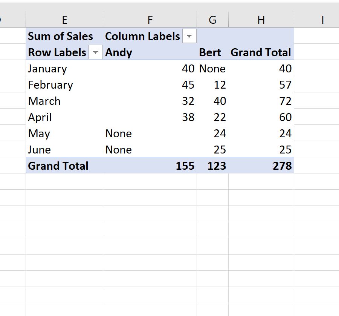Image resolution: width=339 pixels, height=316 pixels.
Task: Select column H header
Action: tap(261, 20)
